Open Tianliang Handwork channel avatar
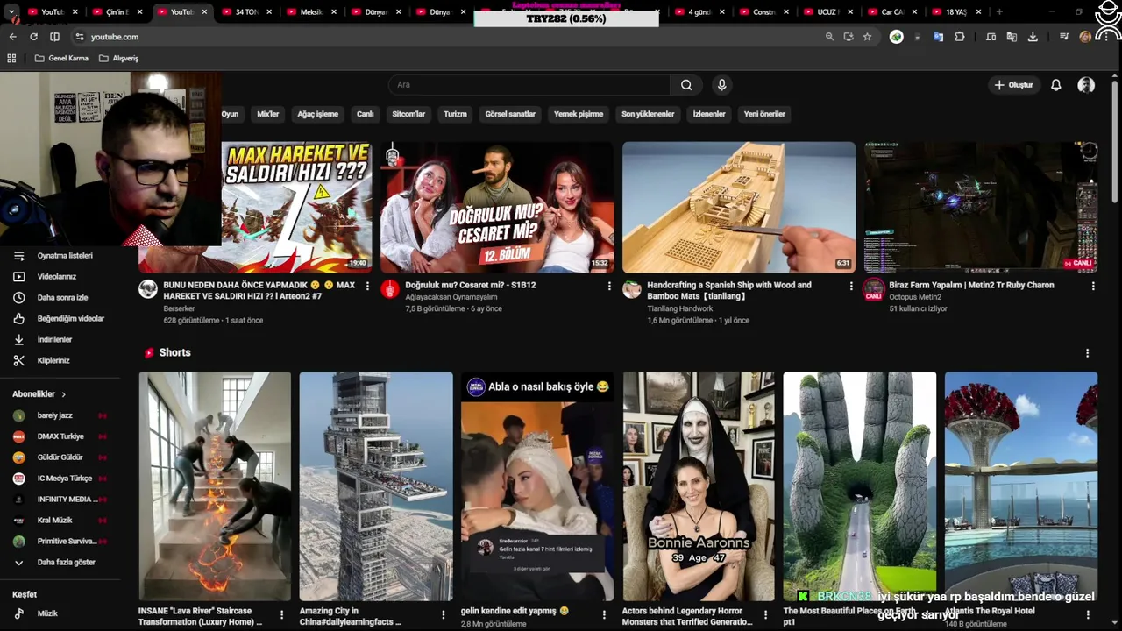The width and height of the screenshot is (1122, 631). point(632,290)
